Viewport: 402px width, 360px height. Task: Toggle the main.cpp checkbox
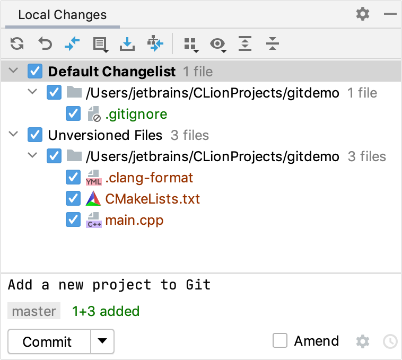tap(73, 219)
